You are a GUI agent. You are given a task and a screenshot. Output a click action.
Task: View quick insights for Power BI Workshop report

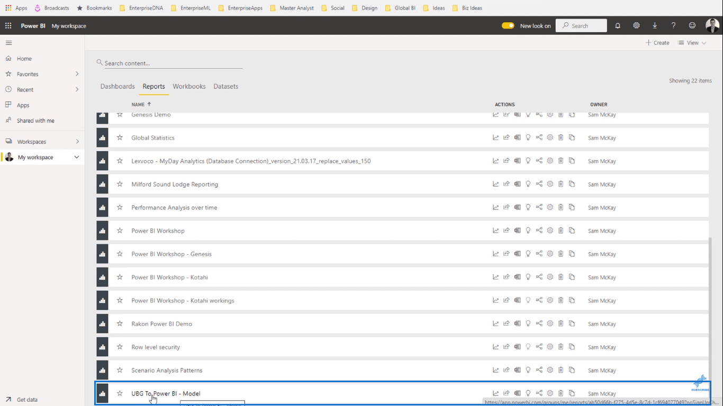click(528, 230)
